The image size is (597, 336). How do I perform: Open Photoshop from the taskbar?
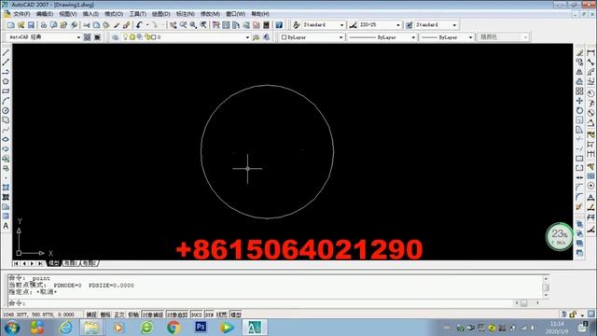pos(201,328)
